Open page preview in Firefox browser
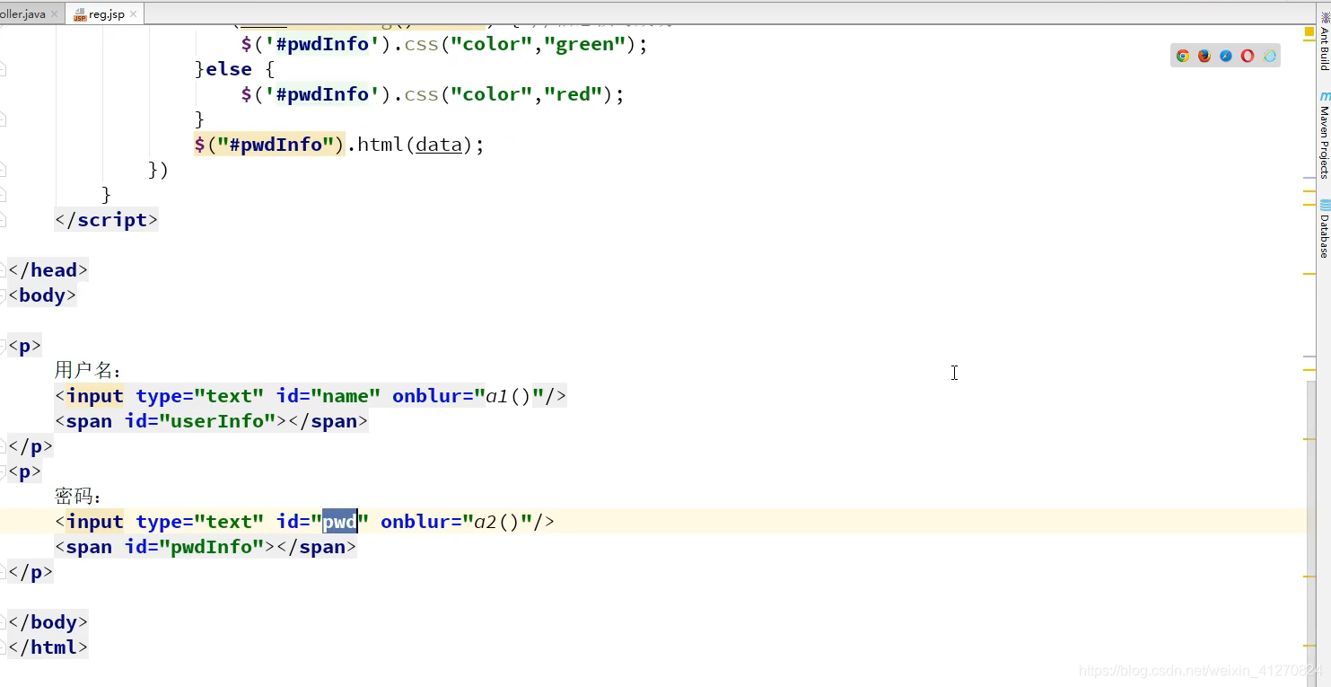 click(x=1204, y=56)
